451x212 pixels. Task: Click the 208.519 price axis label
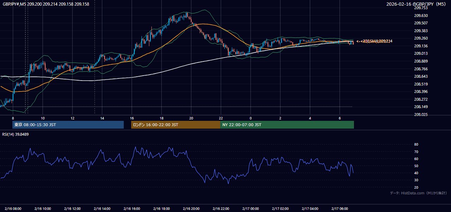point(421,84)
